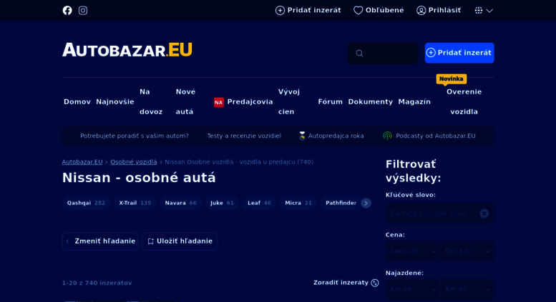Open the Dokumenty menu item
This screenshot has height=302, width=556.
pos(370,102)
